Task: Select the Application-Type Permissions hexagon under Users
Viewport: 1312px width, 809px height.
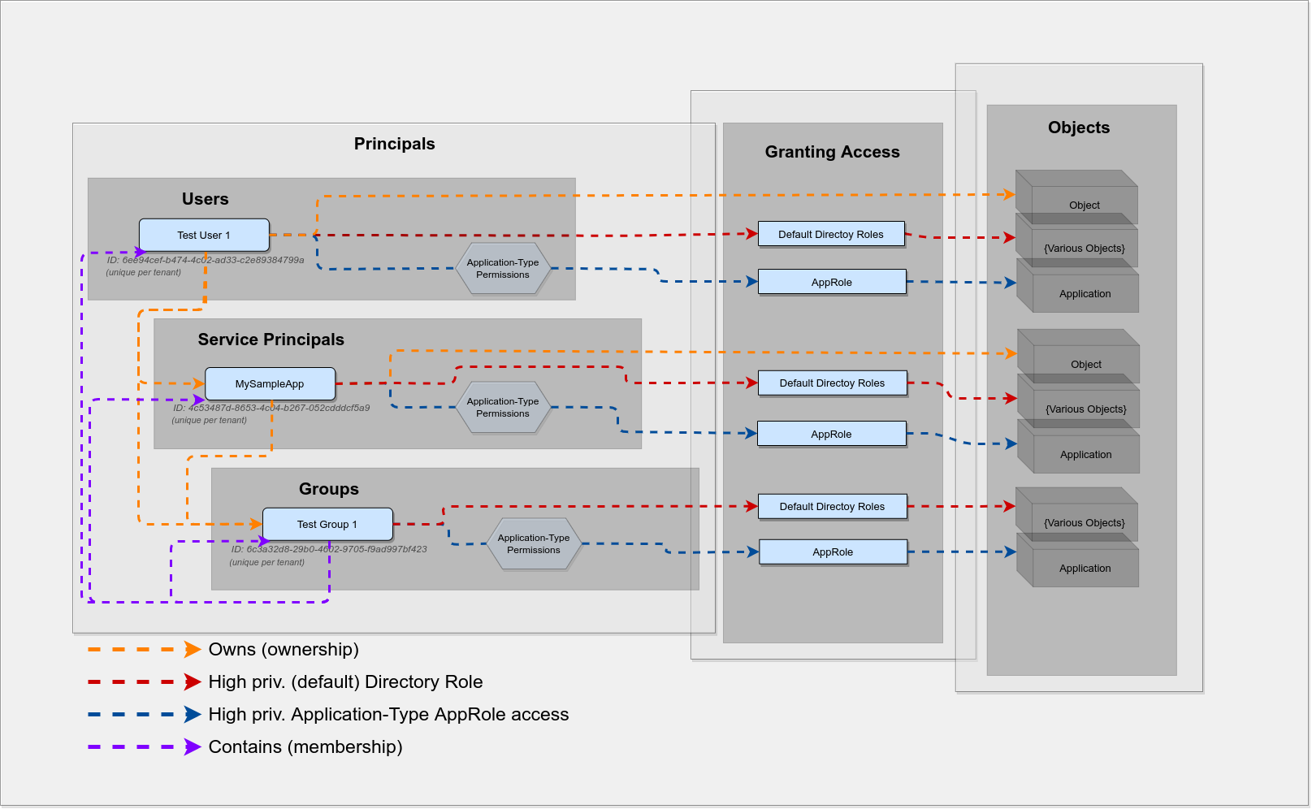Action: pyautogui.click(x=504, y=268)
